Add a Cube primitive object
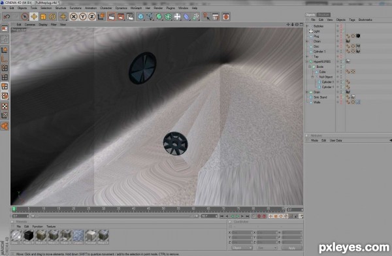Image resolution: width=392 pixels, height=256 pixels. click(140, 17)
